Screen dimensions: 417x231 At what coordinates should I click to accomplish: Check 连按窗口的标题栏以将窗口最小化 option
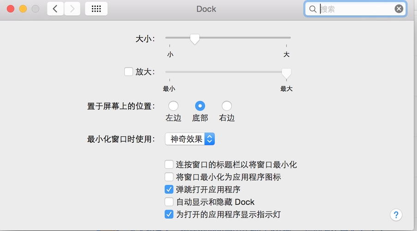click(x=169, y=164)
